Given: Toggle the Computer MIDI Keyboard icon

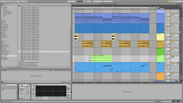Looking at the screenshot, I should pos(168,1).
